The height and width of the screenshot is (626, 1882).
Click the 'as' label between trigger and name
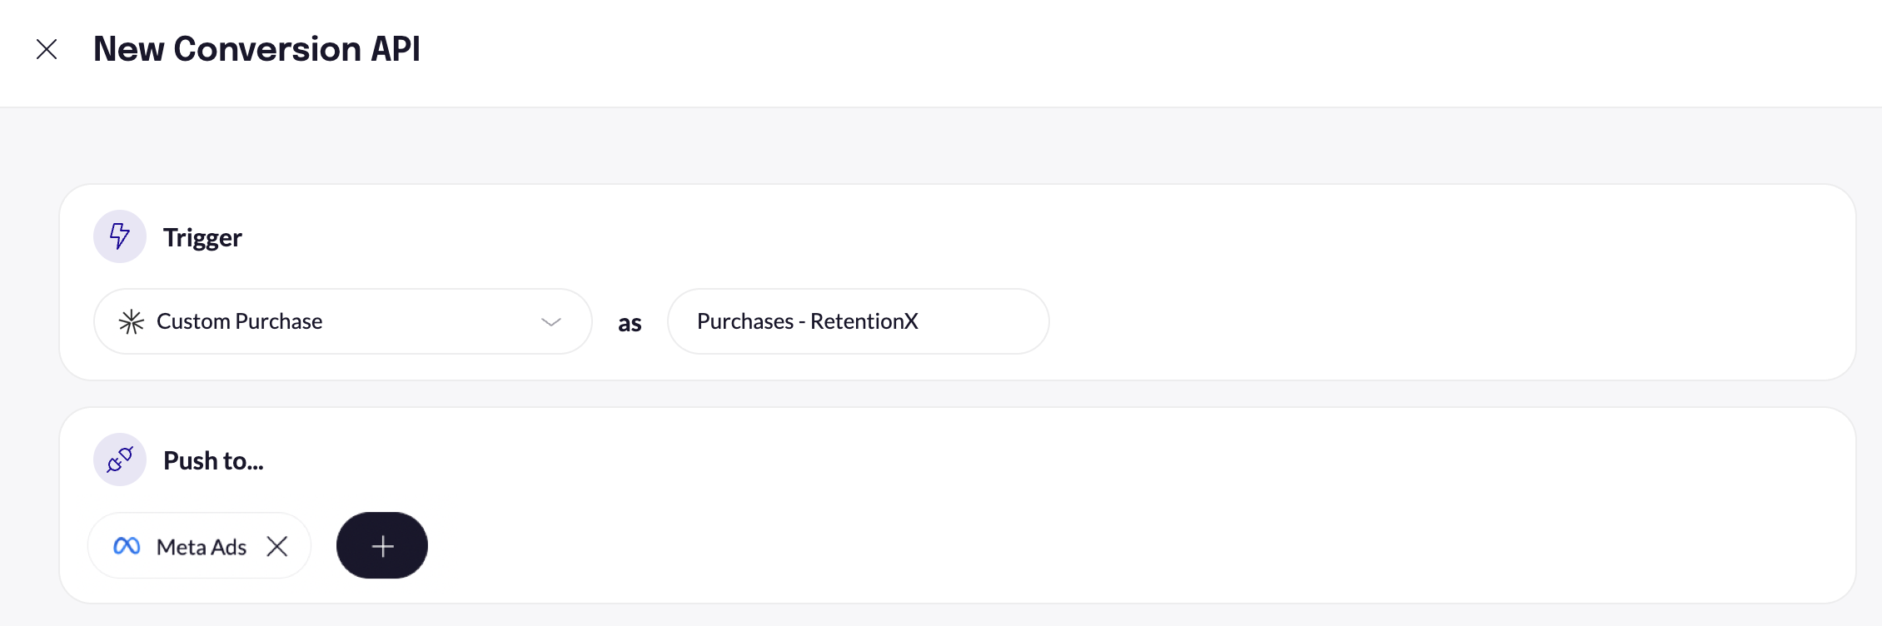tap(630, 323)
